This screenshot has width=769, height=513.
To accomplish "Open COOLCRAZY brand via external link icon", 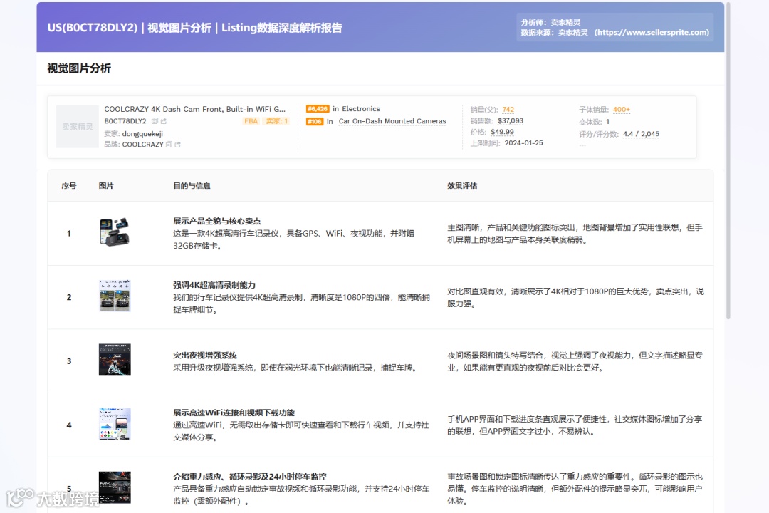I will (x=177, y=145).
